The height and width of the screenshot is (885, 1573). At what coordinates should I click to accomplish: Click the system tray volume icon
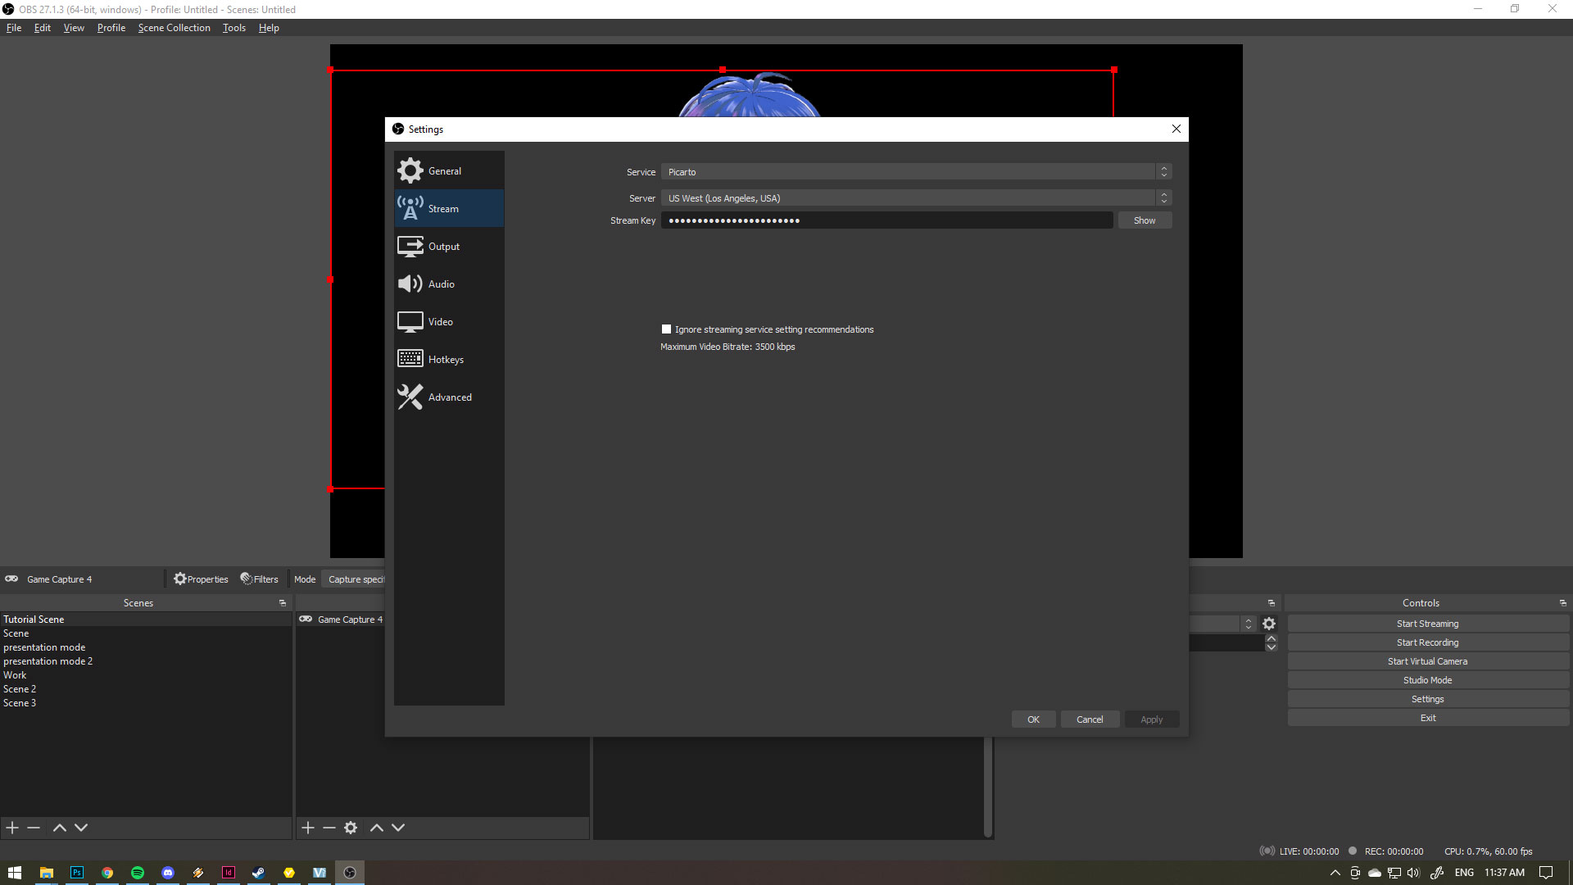1413,873
